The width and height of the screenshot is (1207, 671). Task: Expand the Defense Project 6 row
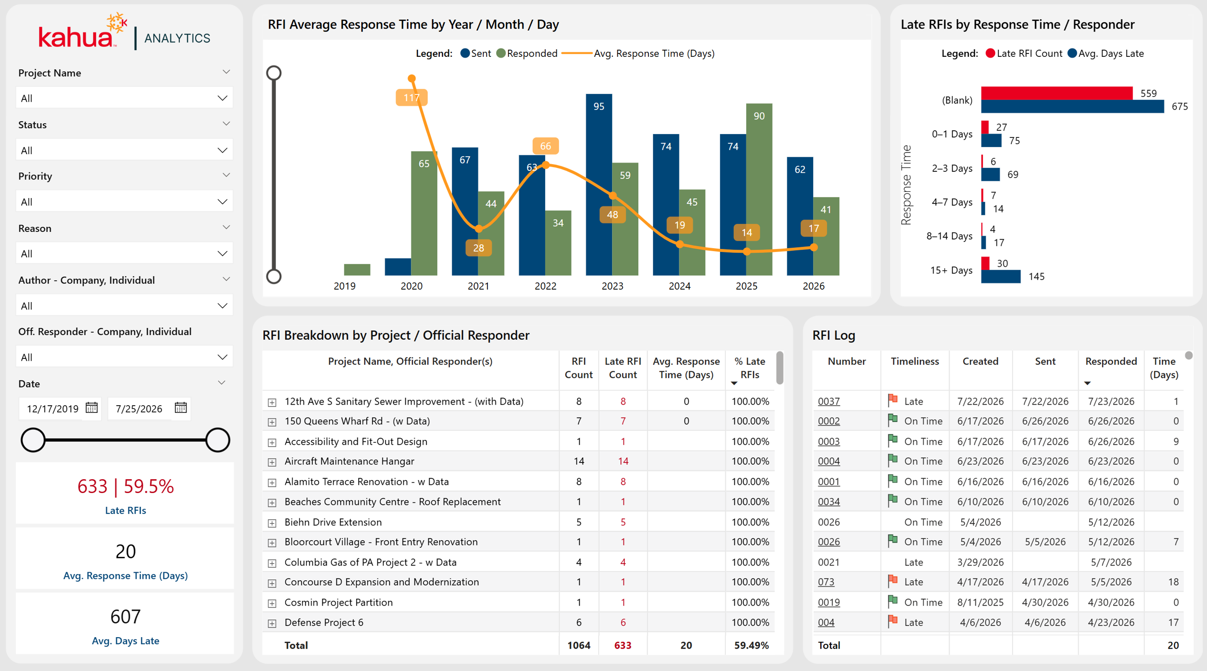(272, 623)
